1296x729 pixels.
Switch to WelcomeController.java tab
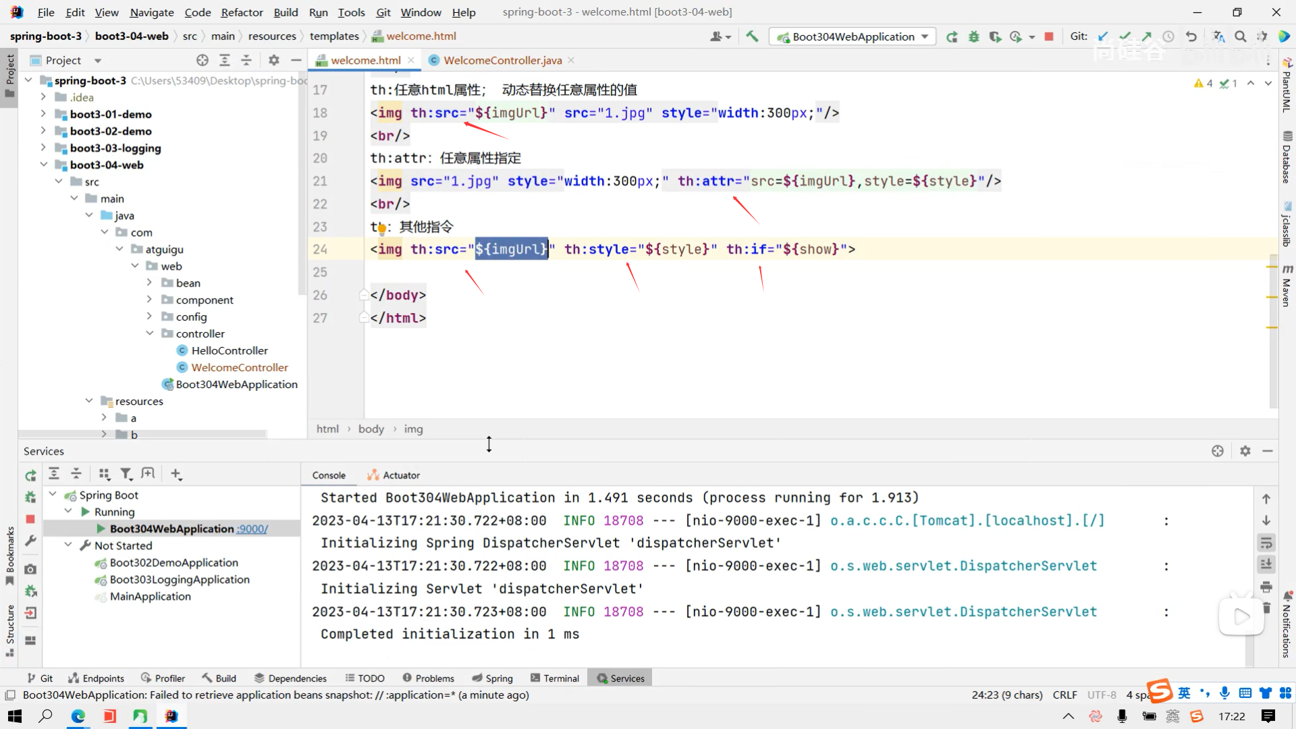point(502,60)
